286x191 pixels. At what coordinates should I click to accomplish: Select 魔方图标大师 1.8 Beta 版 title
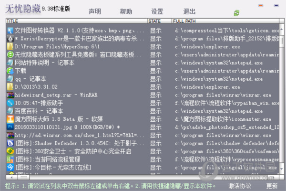click(x=59, y=119)
